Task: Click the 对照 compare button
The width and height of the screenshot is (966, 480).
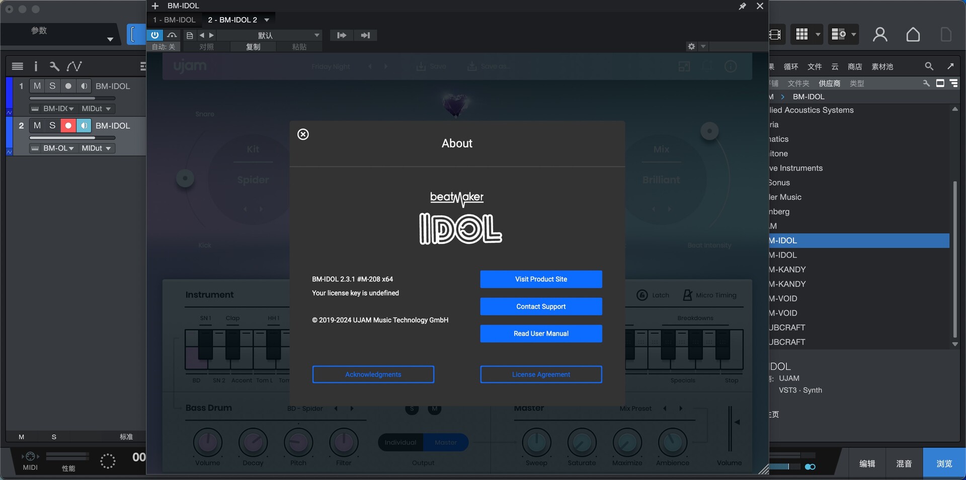Action: pos(206,47)
